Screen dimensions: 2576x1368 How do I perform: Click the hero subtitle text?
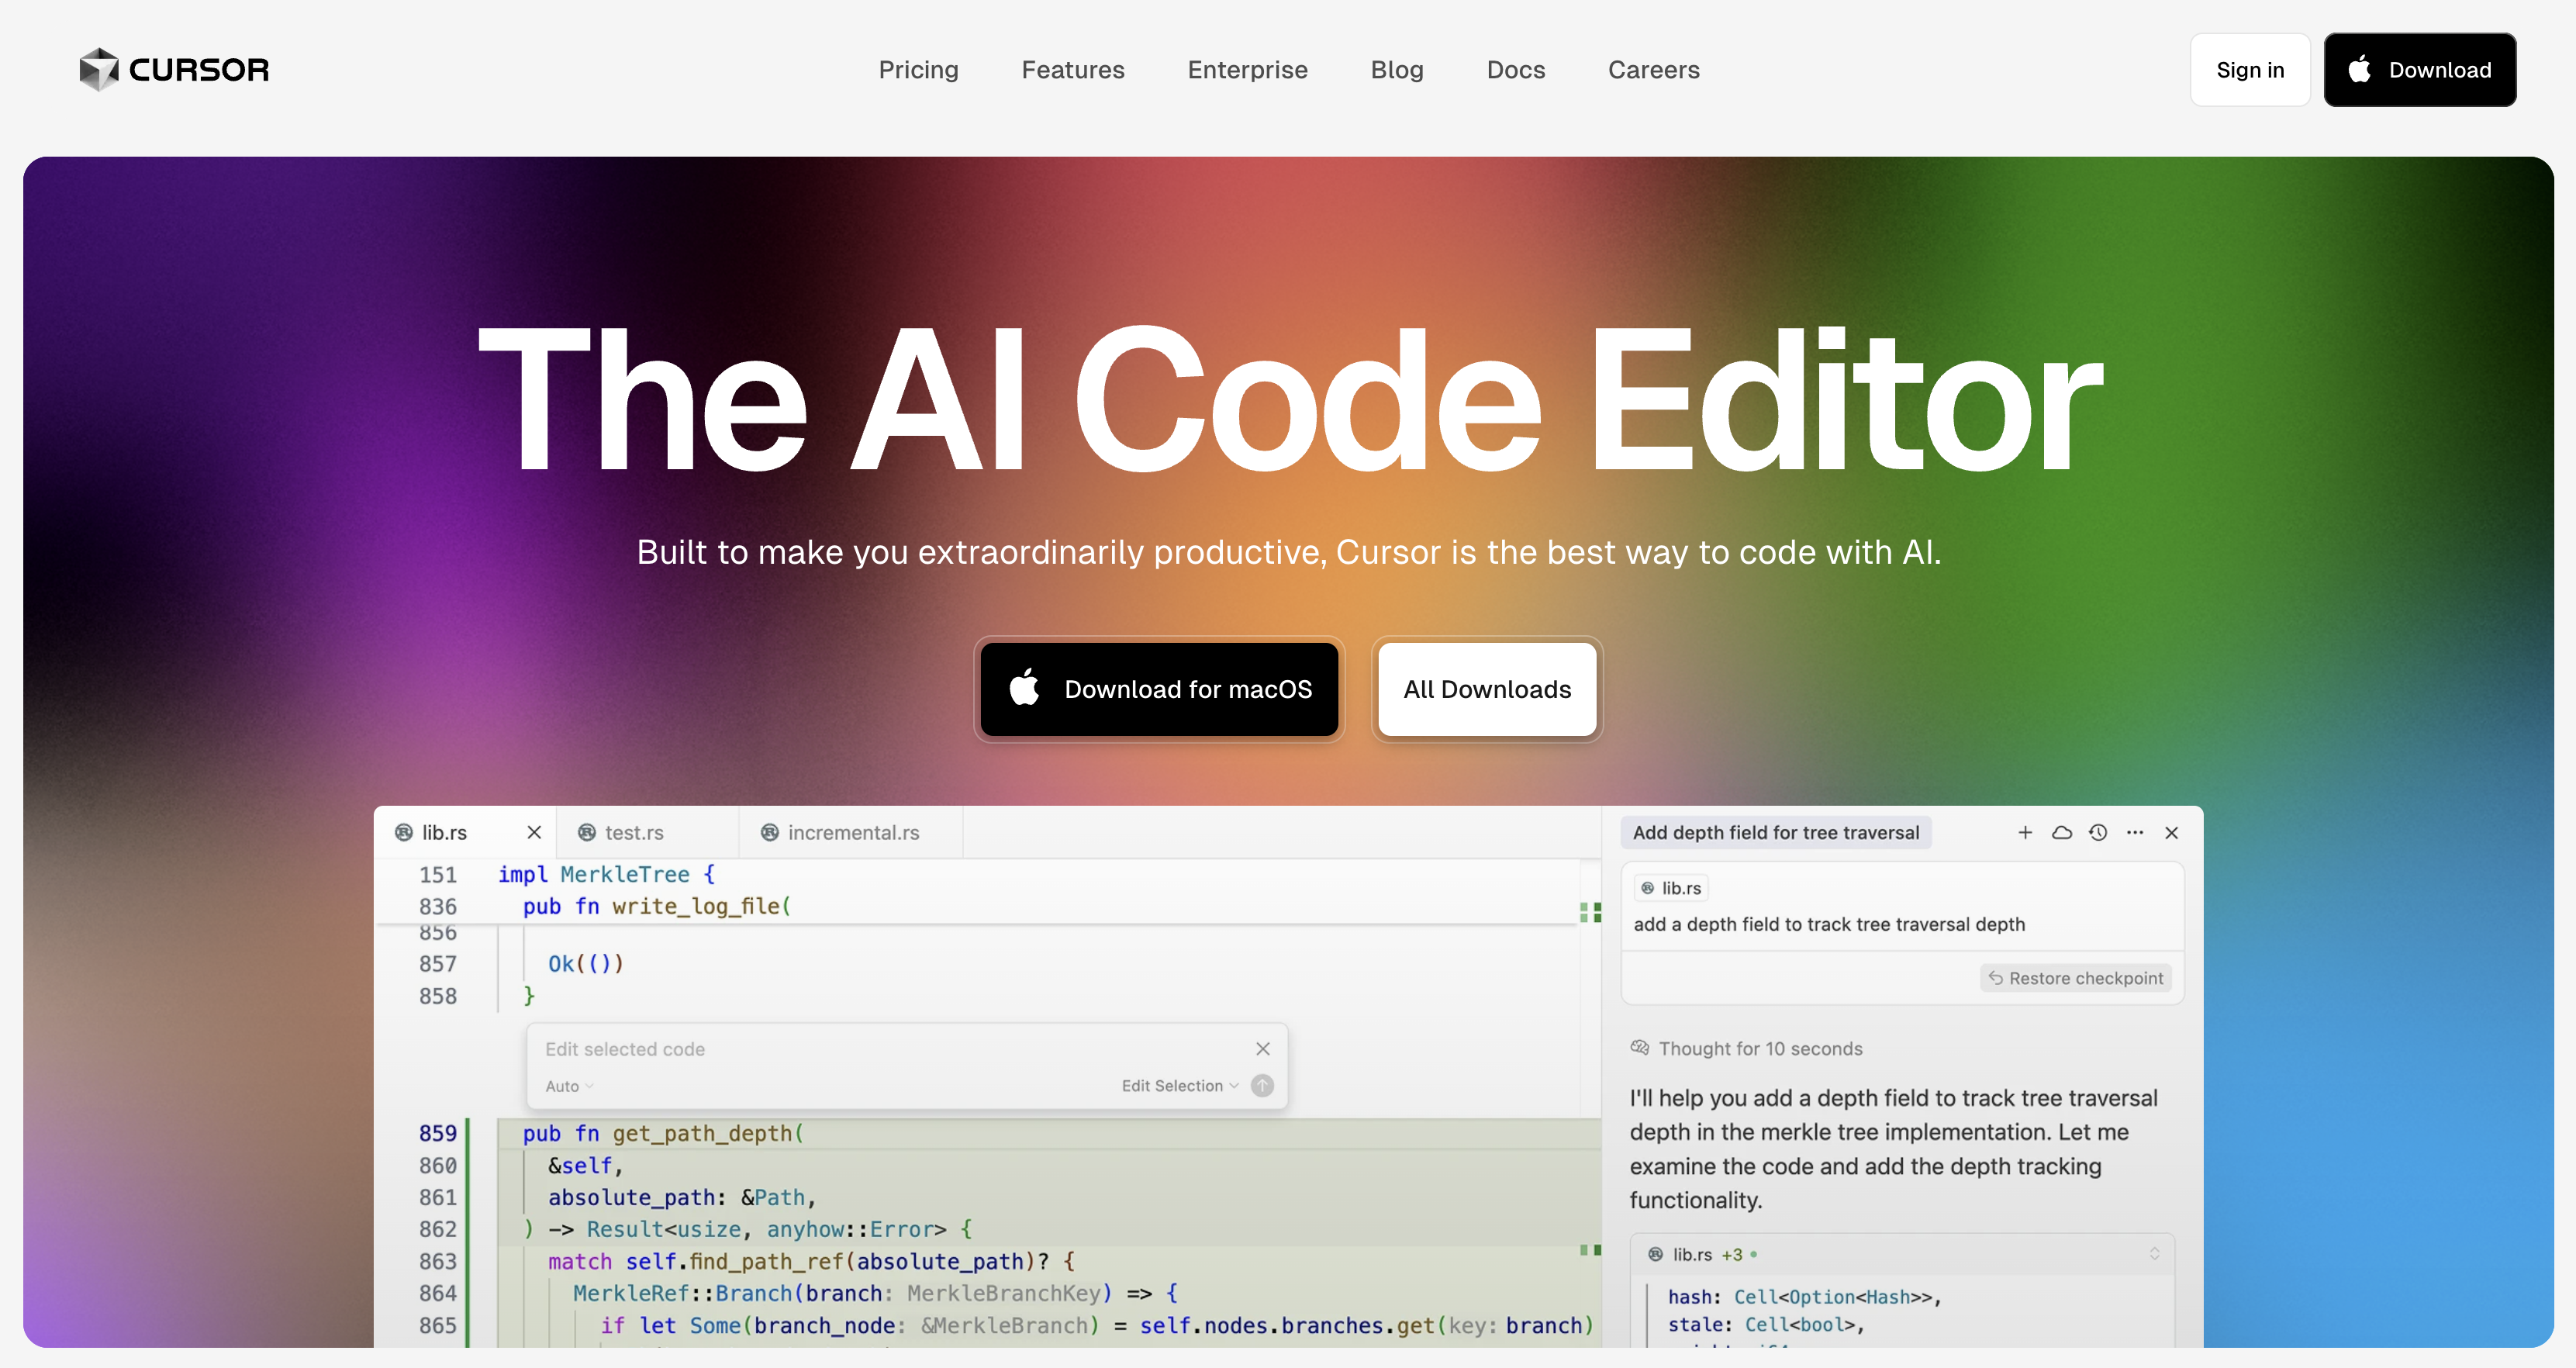(x=1288, y=551)
